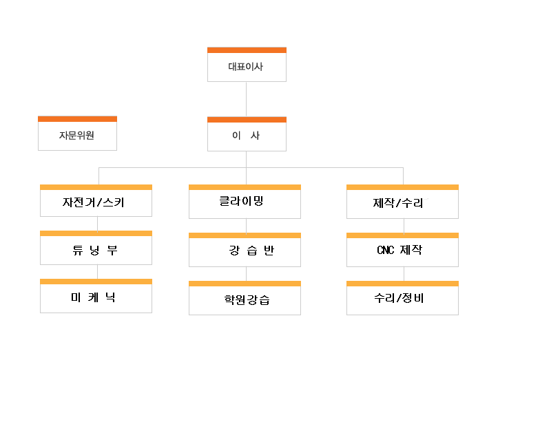Select the 수리/정비 box
540x444 pixels.
402,298
